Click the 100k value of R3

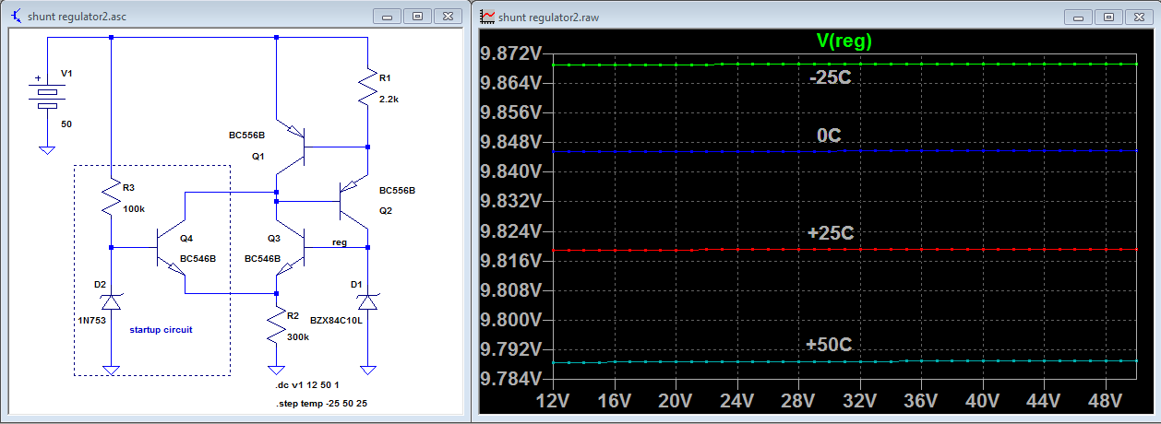pos(134,209)
